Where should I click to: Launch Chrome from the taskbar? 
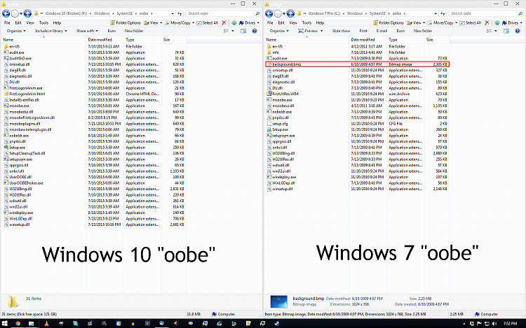pyautogui.click(x=18, y=323)
